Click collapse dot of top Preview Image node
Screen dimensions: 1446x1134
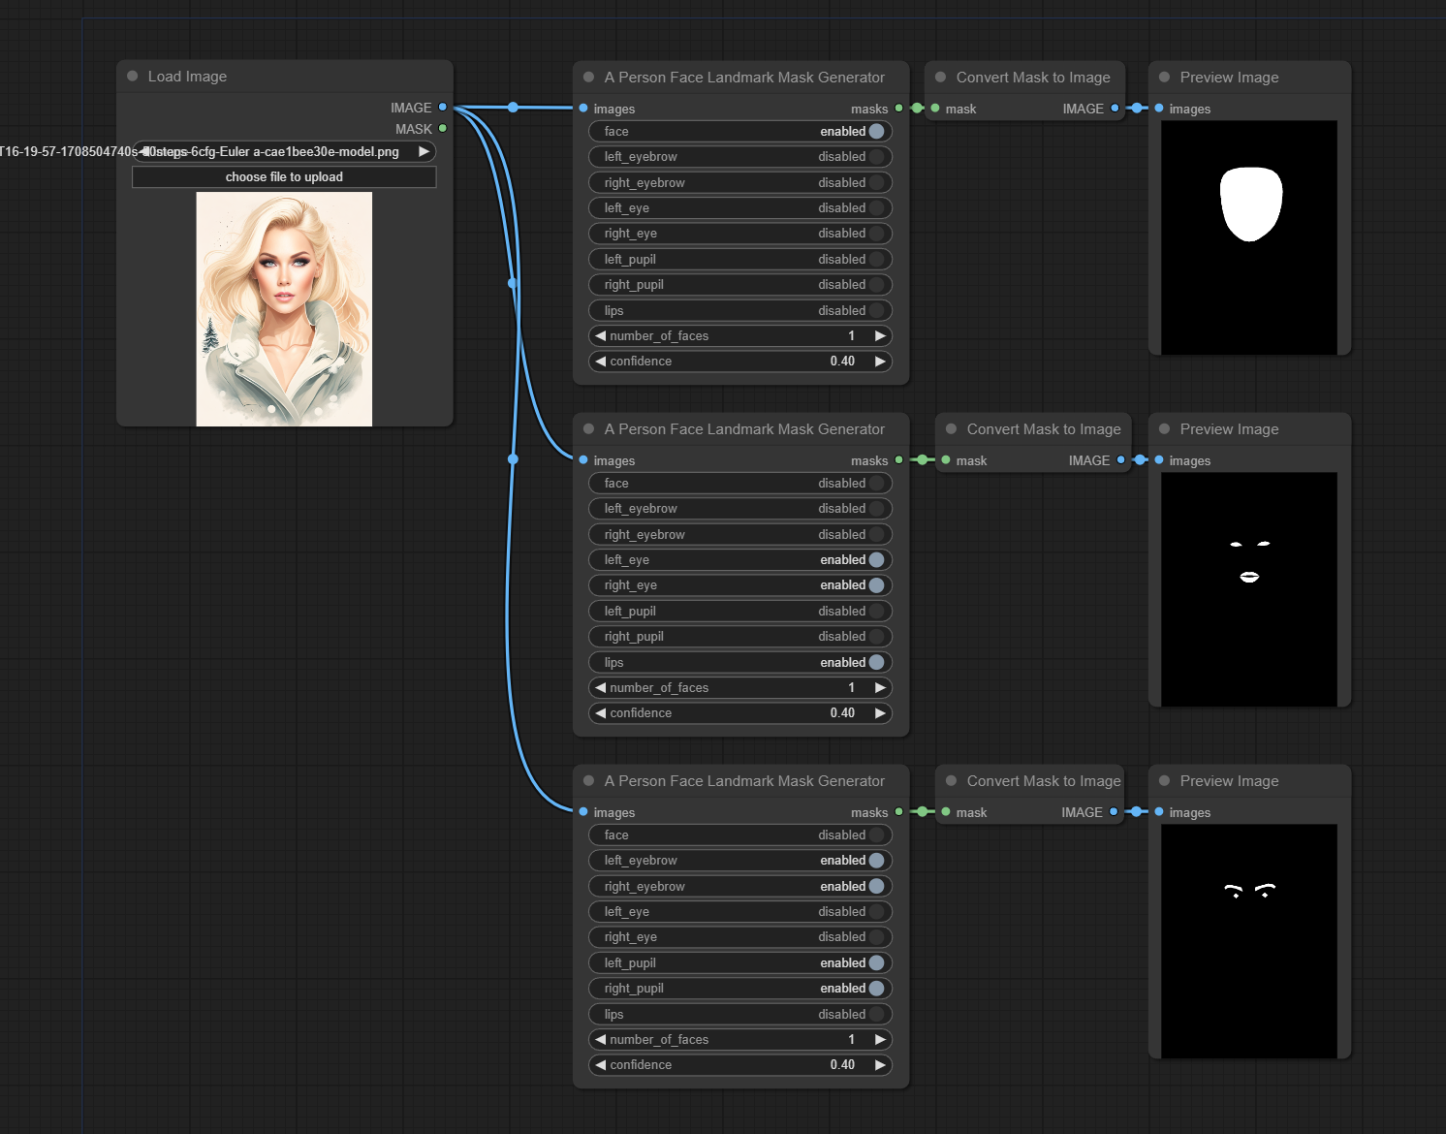(1164, 78)
